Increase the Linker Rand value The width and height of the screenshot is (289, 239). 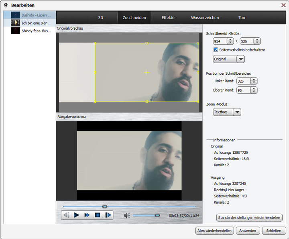pyautogui.click(x=254, y=80)
